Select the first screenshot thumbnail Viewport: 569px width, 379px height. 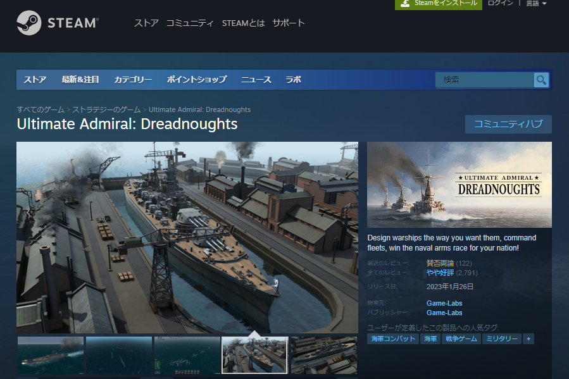click(x=51, y=355)
